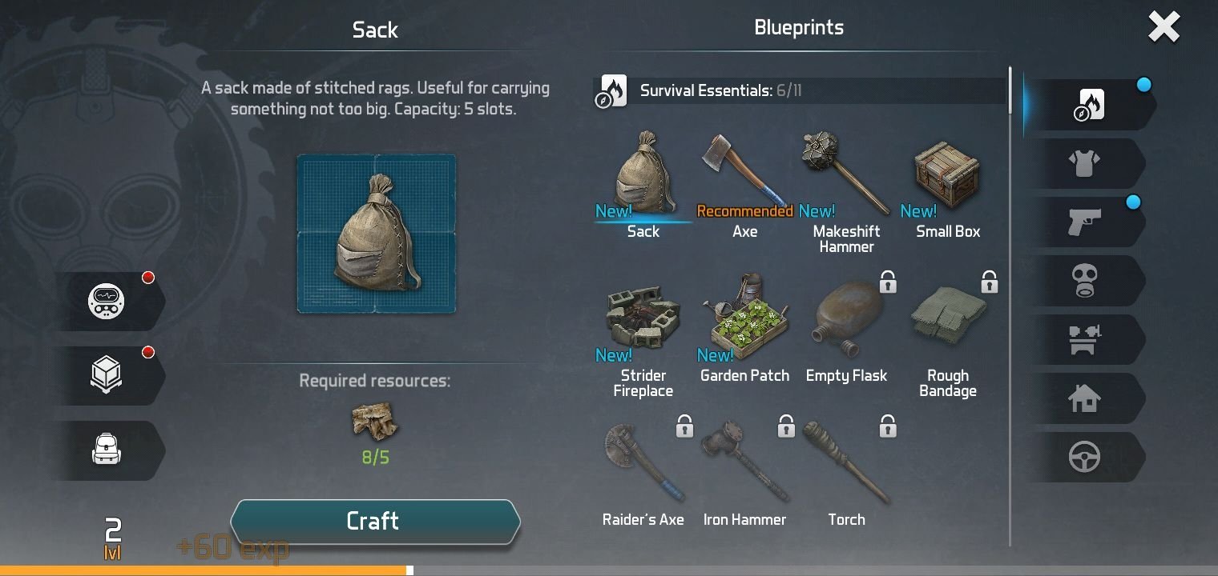Open the workbench crafting stations tab
Screen dimensions: 1218x576
click(x=1084, y=339)
